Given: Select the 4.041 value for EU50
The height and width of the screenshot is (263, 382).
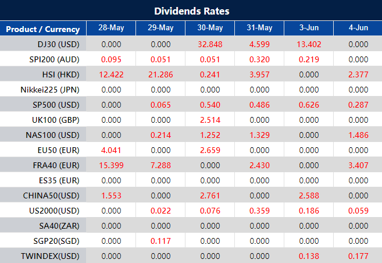Looking at the screenshot, I should tap(111, 150).
